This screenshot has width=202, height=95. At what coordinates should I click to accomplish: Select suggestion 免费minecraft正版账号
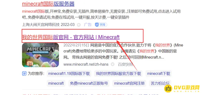tap(89, 83)
